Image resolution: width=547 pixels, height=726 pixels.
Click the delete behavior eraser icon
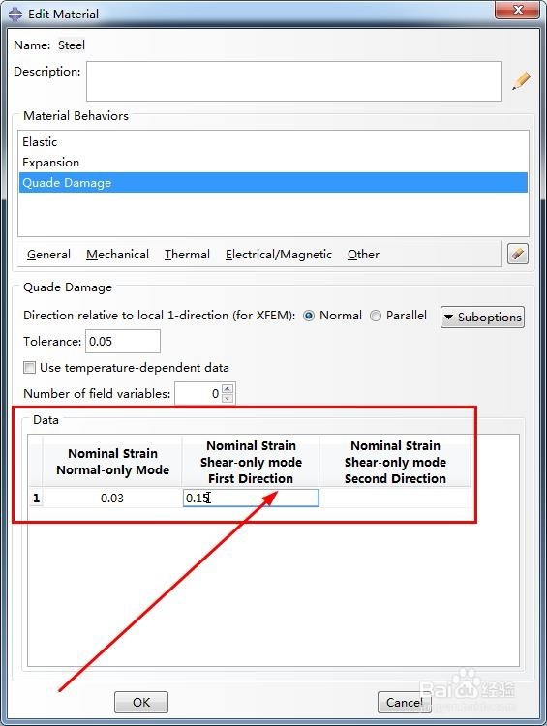point(517,254)
